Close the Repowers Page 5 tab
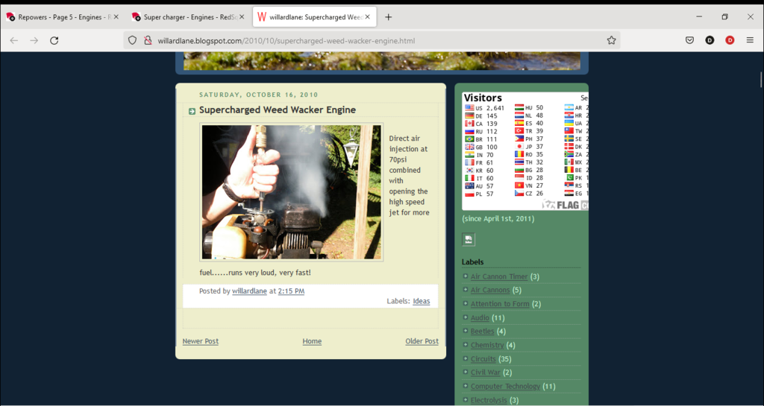This screenshot has width=764, height=406. [116, 17]
